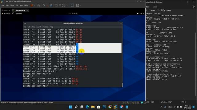Click the GNOME clock showing Oct 6 13:17
Screen dimensions: 197x110
pyautogui.click(x=73, y=13)
